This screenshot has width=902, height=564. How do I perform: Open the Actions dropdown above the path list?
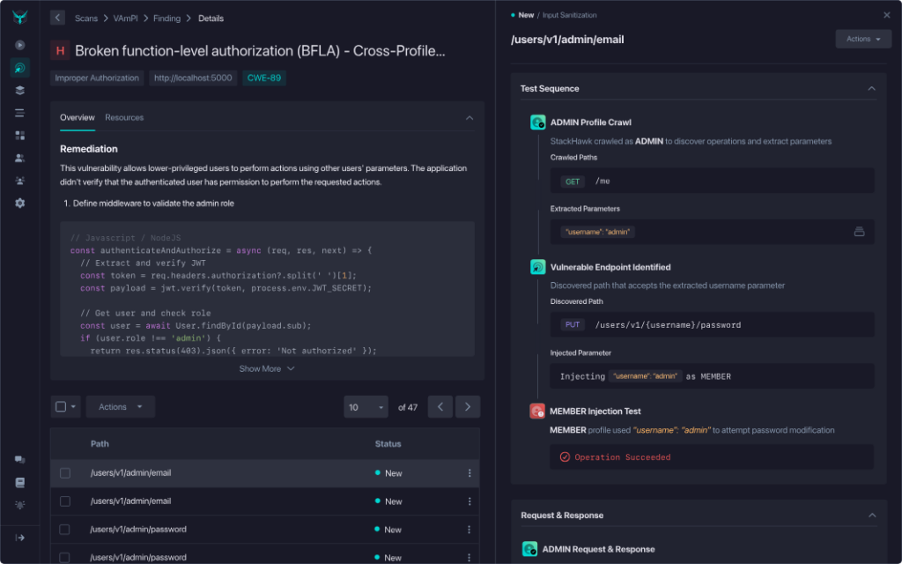120,406
